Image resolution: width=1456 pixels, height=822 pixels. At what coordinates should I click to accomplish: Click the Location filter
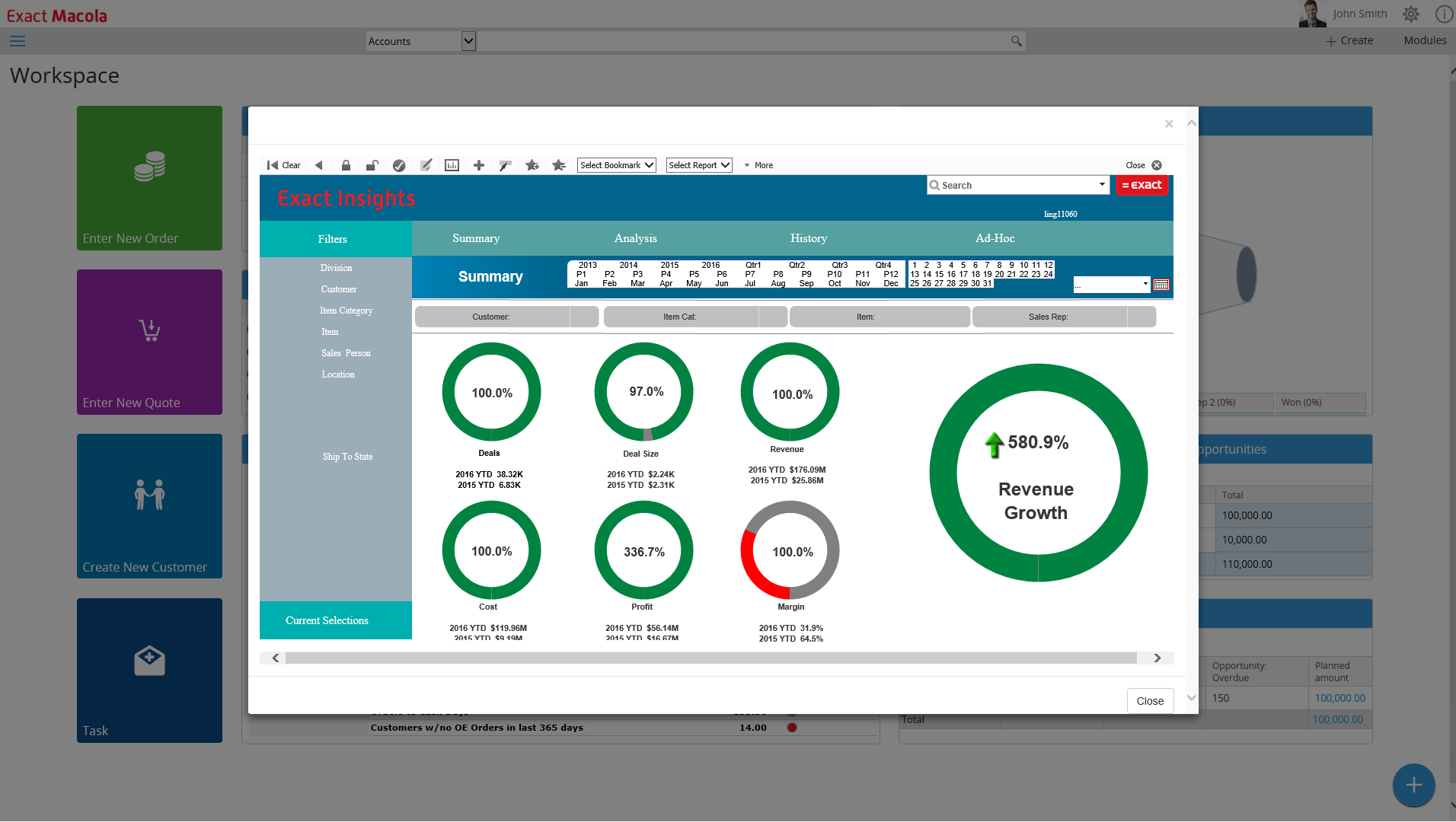338,374
